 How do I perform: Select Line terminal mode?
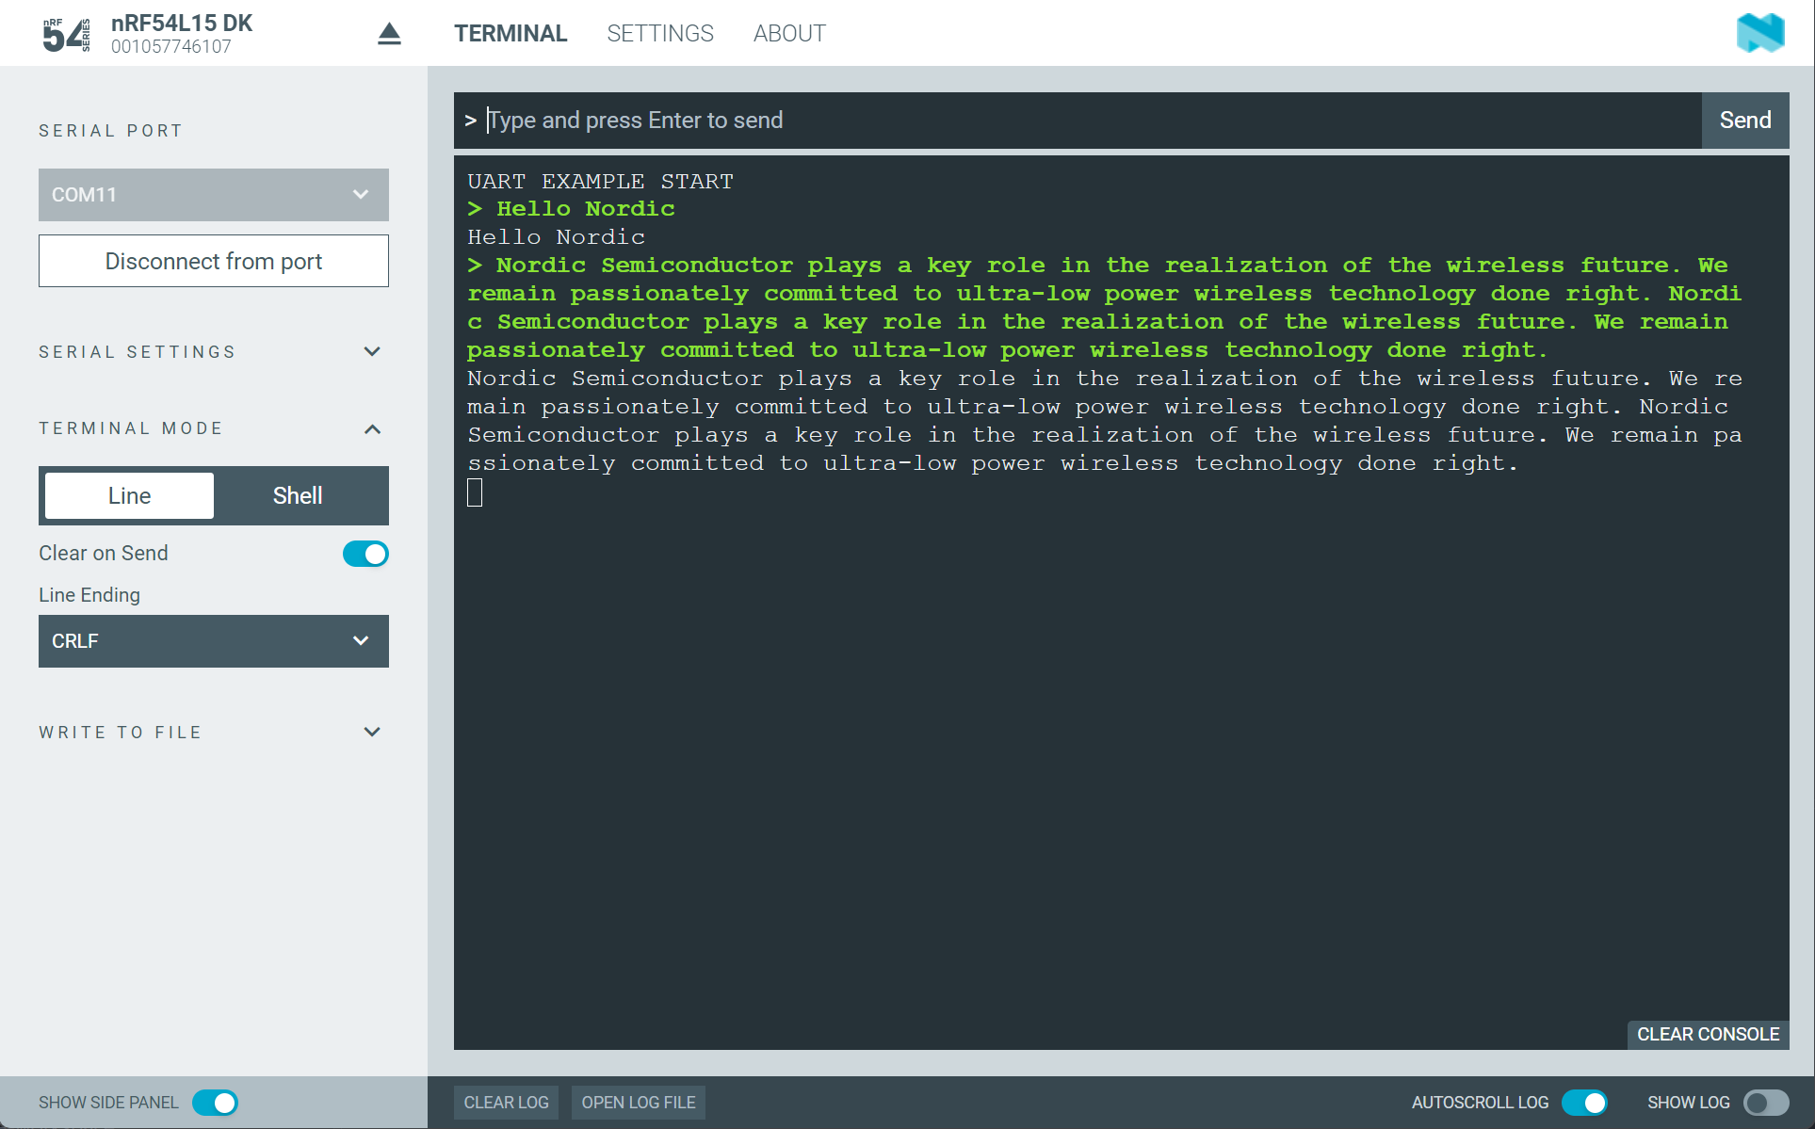pos(129,495)
